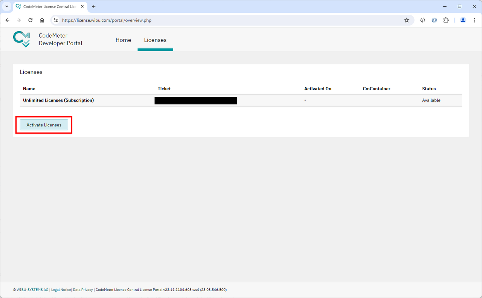
Task: Bookmark this page with star icon
Action: click(x=407, y=20)
